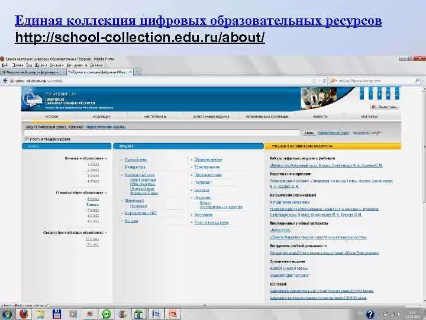Select the Новости navigation tab

pyautogui.click(x=320, y=117)
